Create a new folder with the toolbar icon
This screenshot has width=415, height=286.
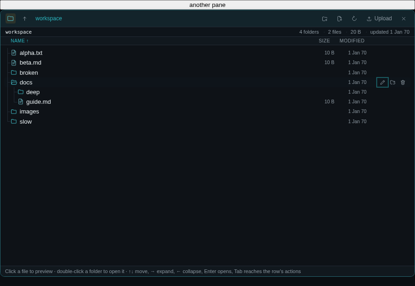[x=325, y=18]
